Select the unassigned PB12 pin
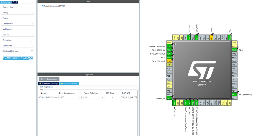This screenshot has width=253, height=136. pos(234,98)
